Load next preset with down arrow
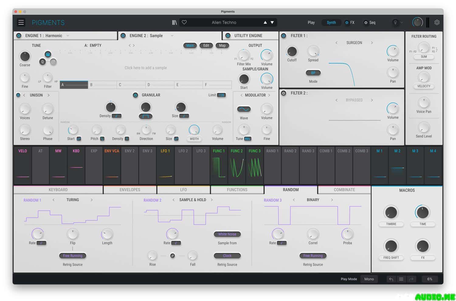 272,22
